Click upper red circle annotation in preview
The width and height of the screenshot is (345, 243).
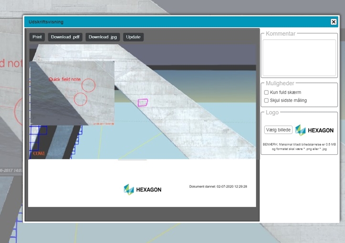pyautogui.click(x=88, y=85)
